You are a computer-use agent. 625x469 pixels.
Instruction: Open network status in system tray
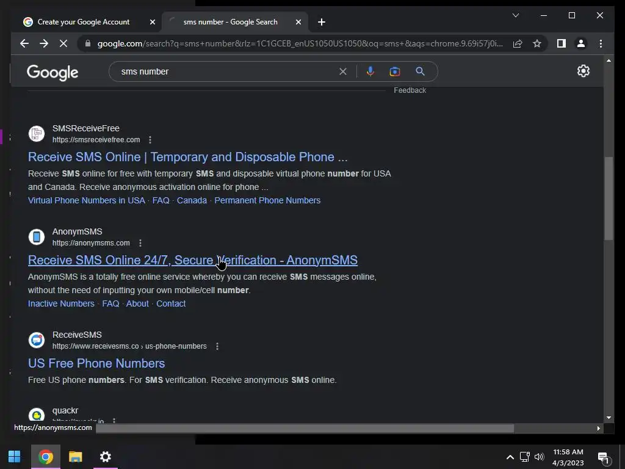pos(524,457)
